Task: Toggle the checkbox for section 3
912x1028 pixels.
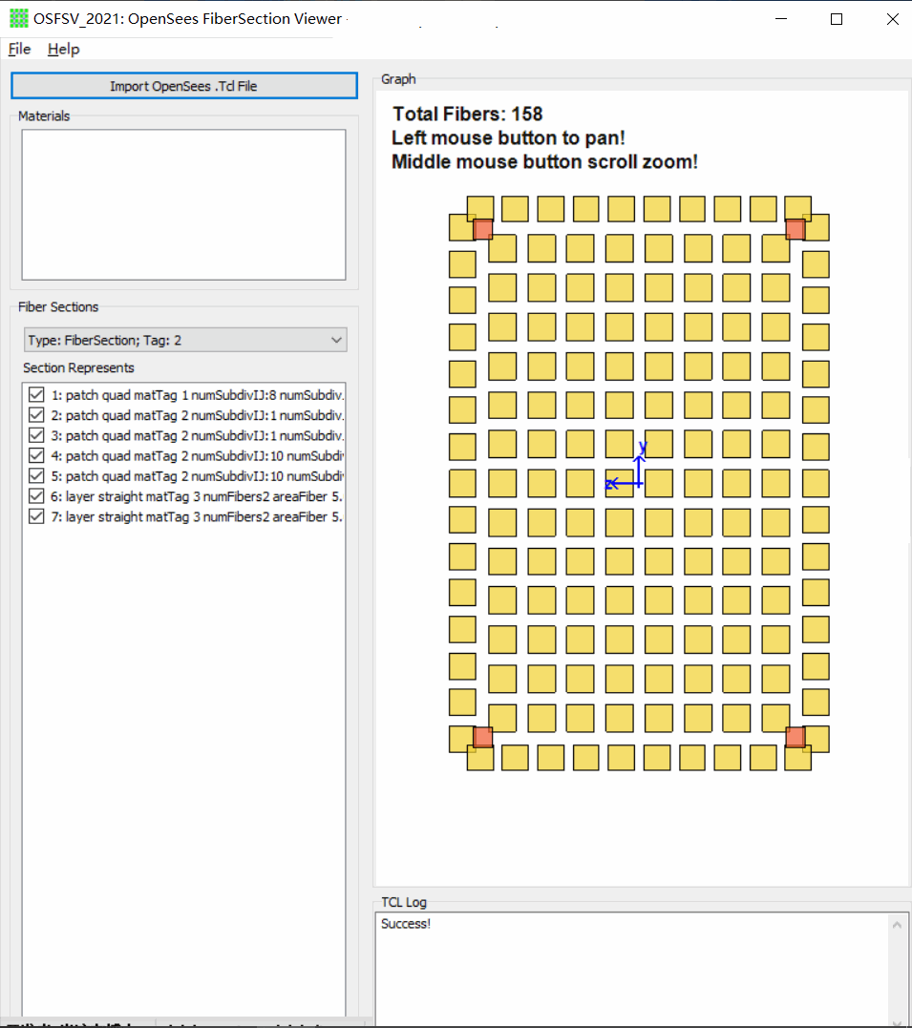Action: coord(35,434)
